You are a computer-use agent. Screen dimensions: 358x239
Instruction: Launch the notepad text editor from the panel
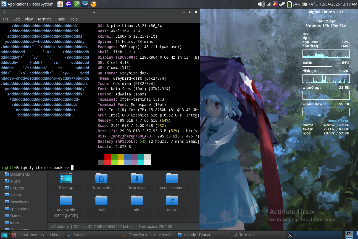pyautogui.click(x=60, y=4)
